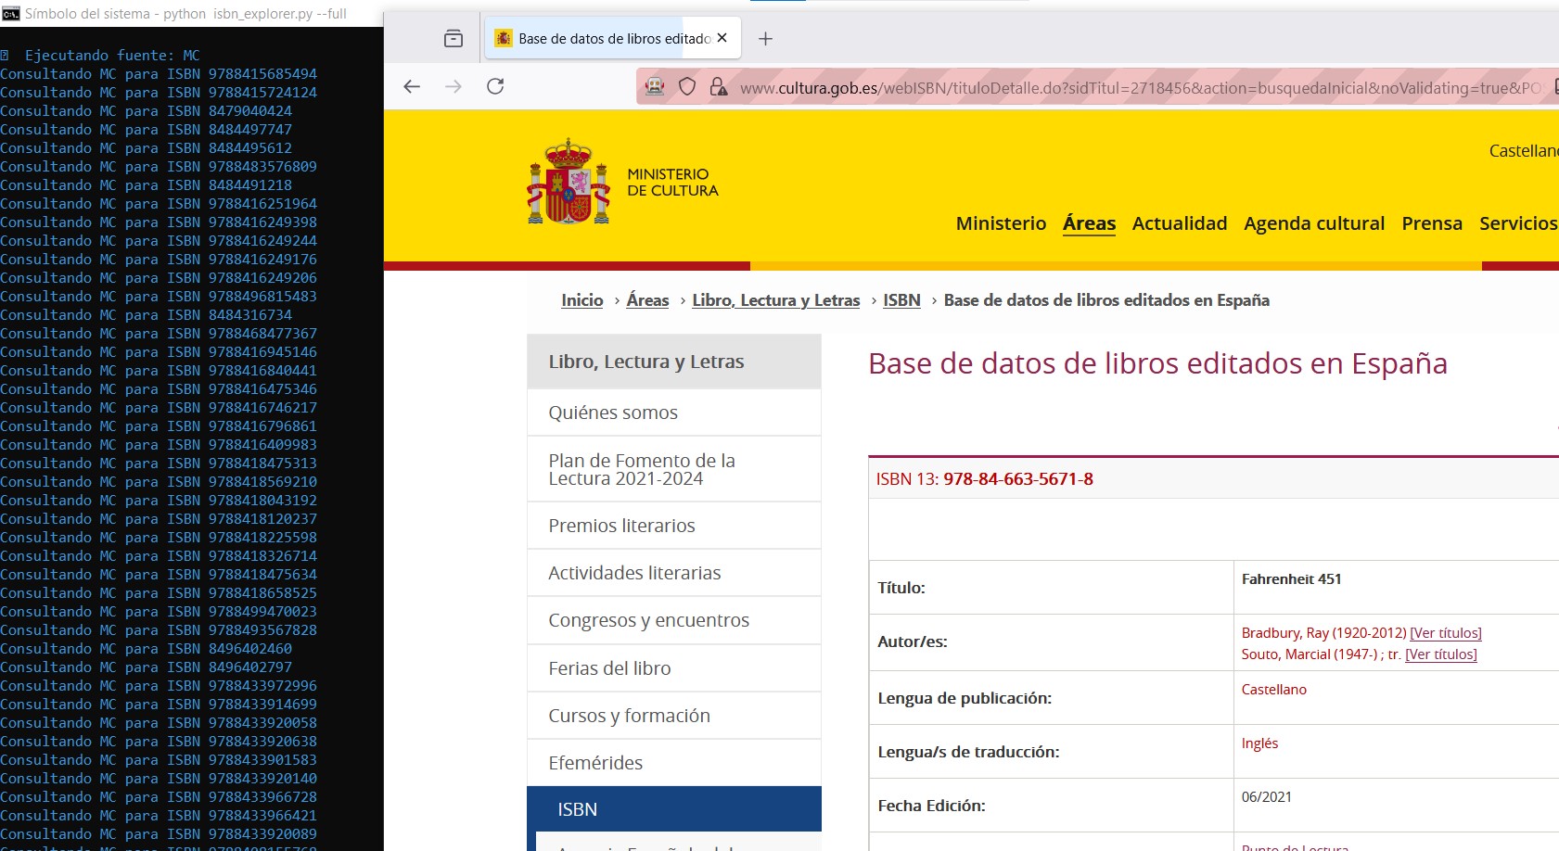Screen dimensions: 1559x851
Task: Close the Base de datos tab
Action: (x=722, y=38)
